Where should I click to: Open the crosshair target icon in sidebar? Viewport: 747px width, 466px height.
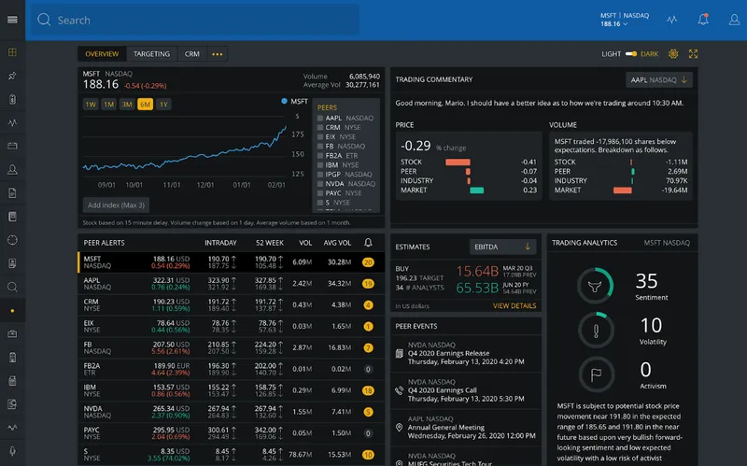point(12,240)
